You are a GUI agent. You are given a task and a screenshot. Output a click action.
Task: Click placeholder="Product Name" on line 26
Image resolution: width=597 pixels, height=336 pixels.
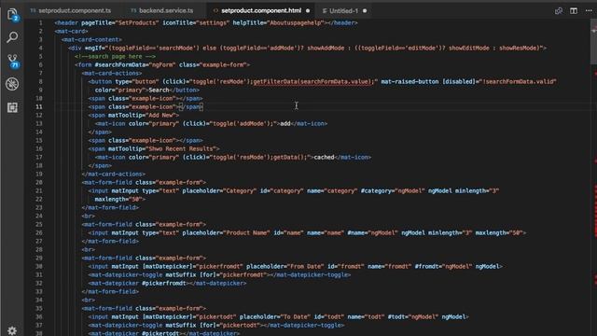pyautogui.click(x=226, y=232)
